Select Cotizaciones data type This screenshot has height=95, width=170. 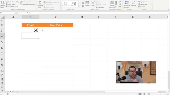tap(66, 4)
